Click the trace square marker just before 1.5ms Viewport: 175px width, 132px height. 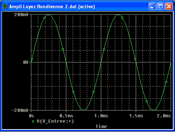135,59
